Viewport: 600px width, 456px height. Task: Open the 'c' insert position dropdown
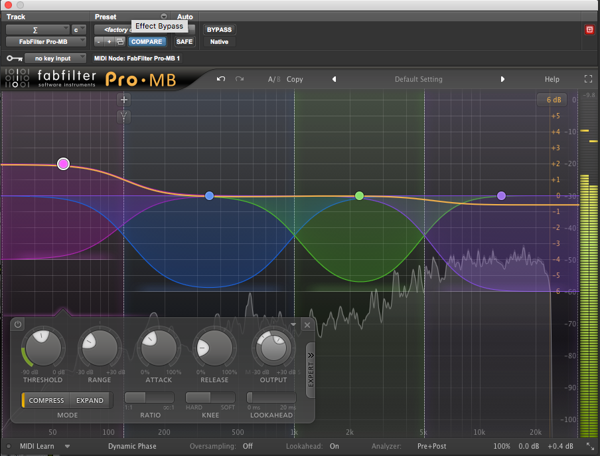pyautogui.click(x=78, y=29)
